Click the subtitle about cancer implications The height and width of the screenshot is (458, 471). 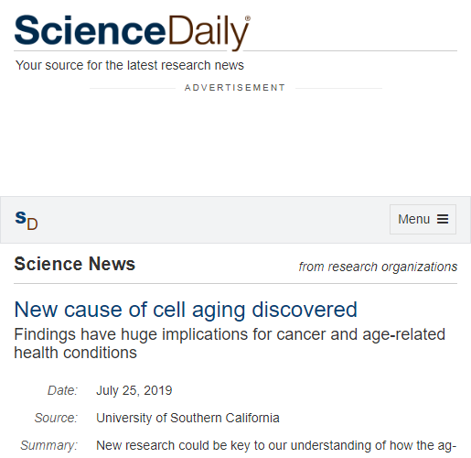pyautogui.click(x=230, y=343)
